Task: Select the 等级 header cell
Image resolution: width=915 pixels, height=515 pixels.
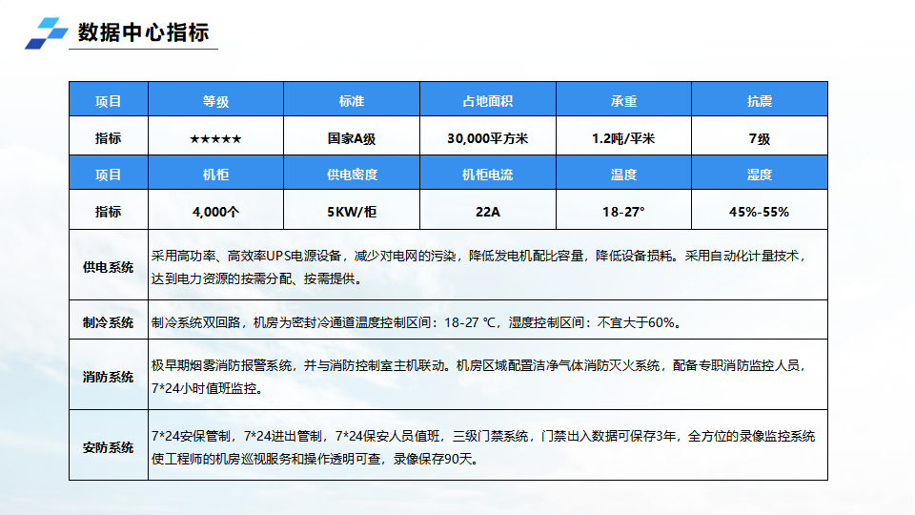Action: tap(215, 102)
